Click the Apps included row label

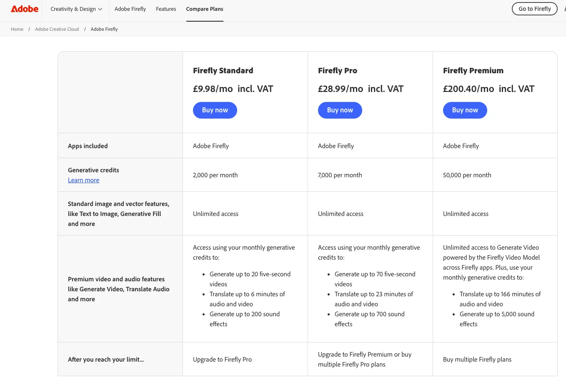pos(88,146)
